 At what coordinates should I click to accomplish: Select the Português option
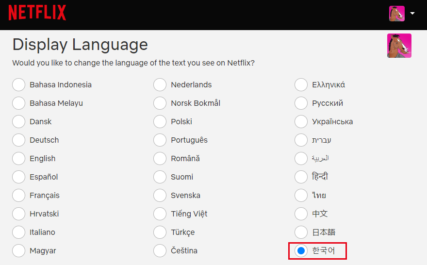point(160,140)
